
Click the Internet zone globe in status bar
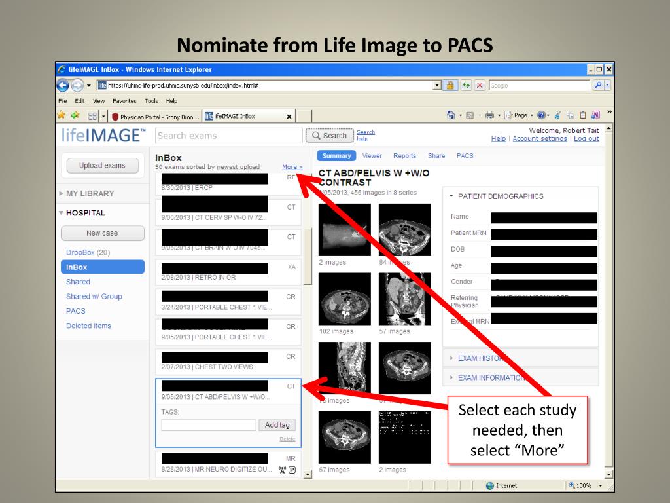click(x=490, y=485)
